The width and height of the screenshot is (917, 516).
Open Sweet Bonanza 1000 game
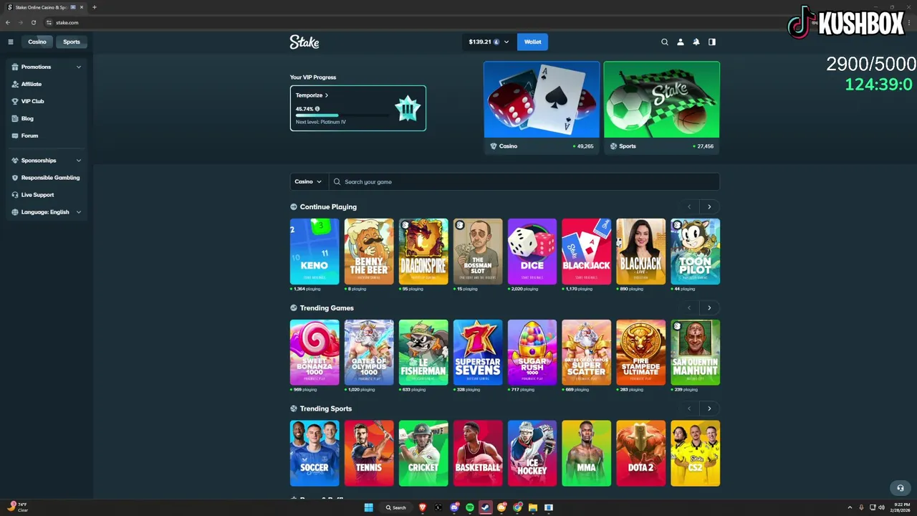[x=315, y=353]
